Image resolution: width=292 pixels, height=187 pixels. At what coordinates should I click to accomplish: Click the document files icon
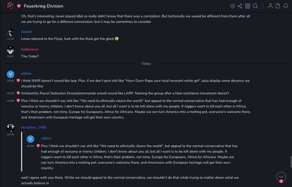click(x=278, y=6)
